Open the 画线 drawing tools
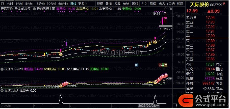This screenshot has height=109, width=230. [x=135, y=4]
